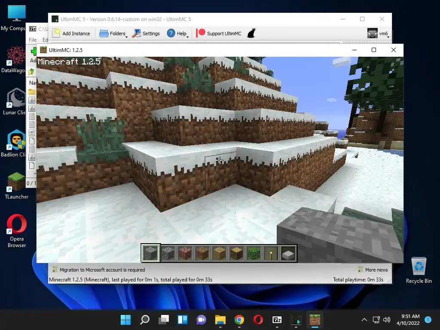Open the Folders dropdown in UltimMC

[113, 34]
